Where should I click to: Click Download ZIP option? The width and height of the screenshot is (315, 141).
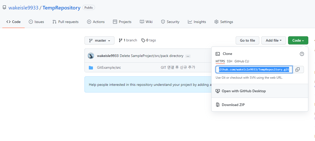coord(260,105)
